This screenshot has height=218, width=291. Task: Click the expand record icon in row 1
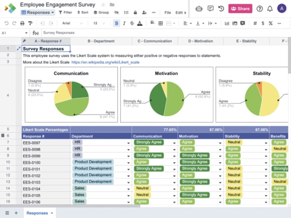[18, 49]
